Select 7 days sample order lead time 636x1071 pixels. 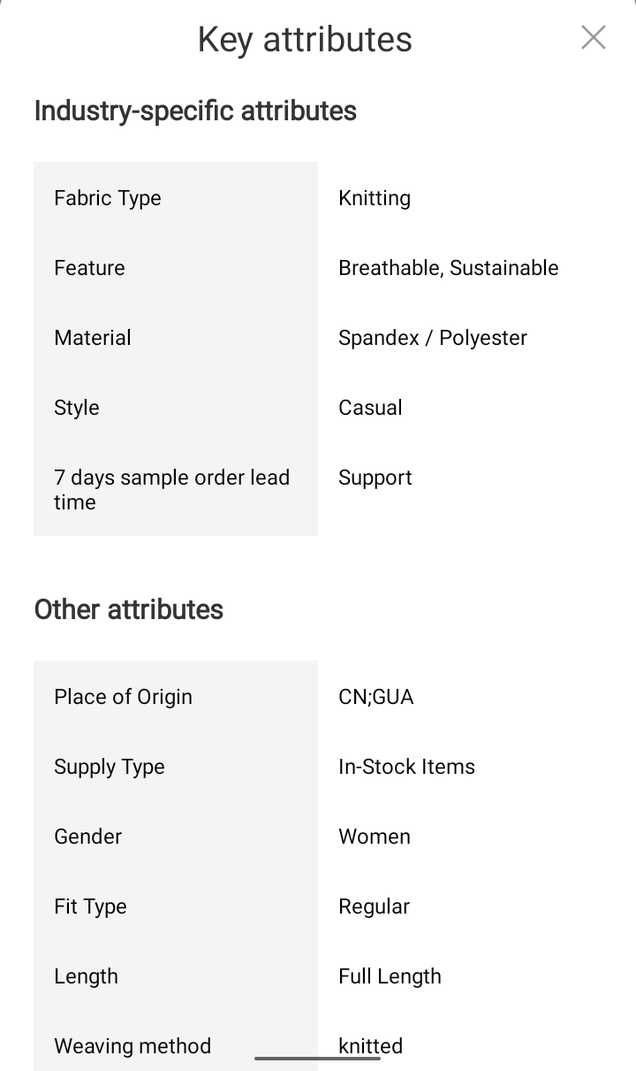pyautogui.click(x=171, y=489)
